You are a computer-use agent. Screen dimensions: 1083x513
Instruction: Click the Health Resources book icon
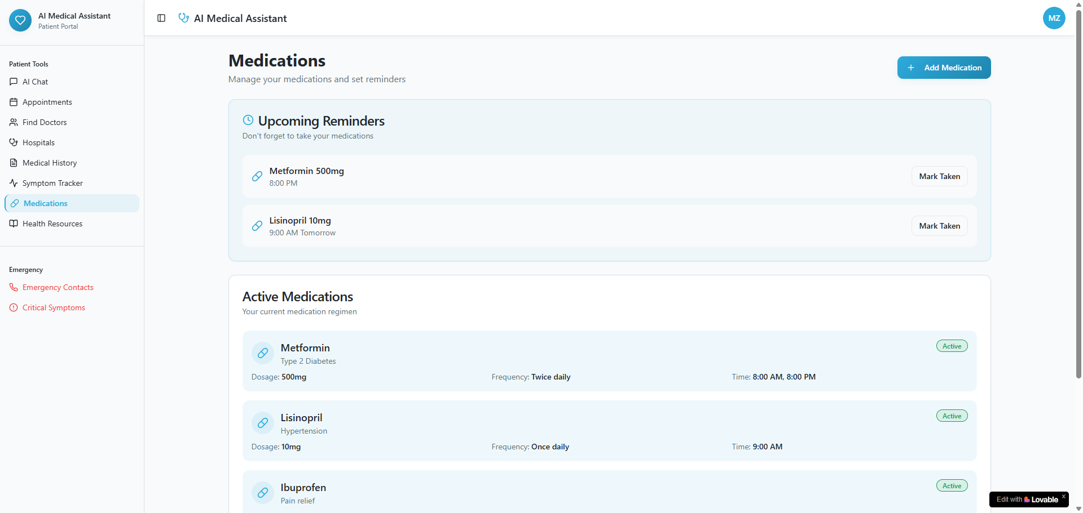14,224
